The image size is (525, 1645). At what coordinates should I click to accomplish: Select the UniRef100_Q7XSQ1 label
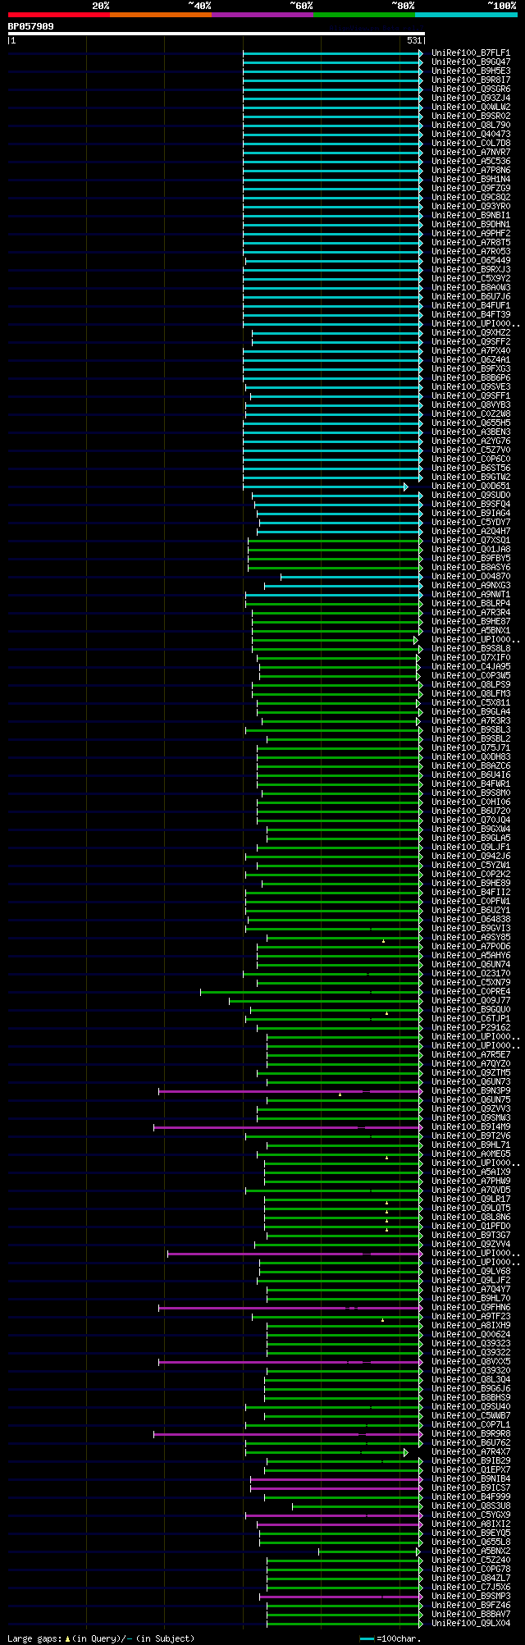click(x=471, y=540)
